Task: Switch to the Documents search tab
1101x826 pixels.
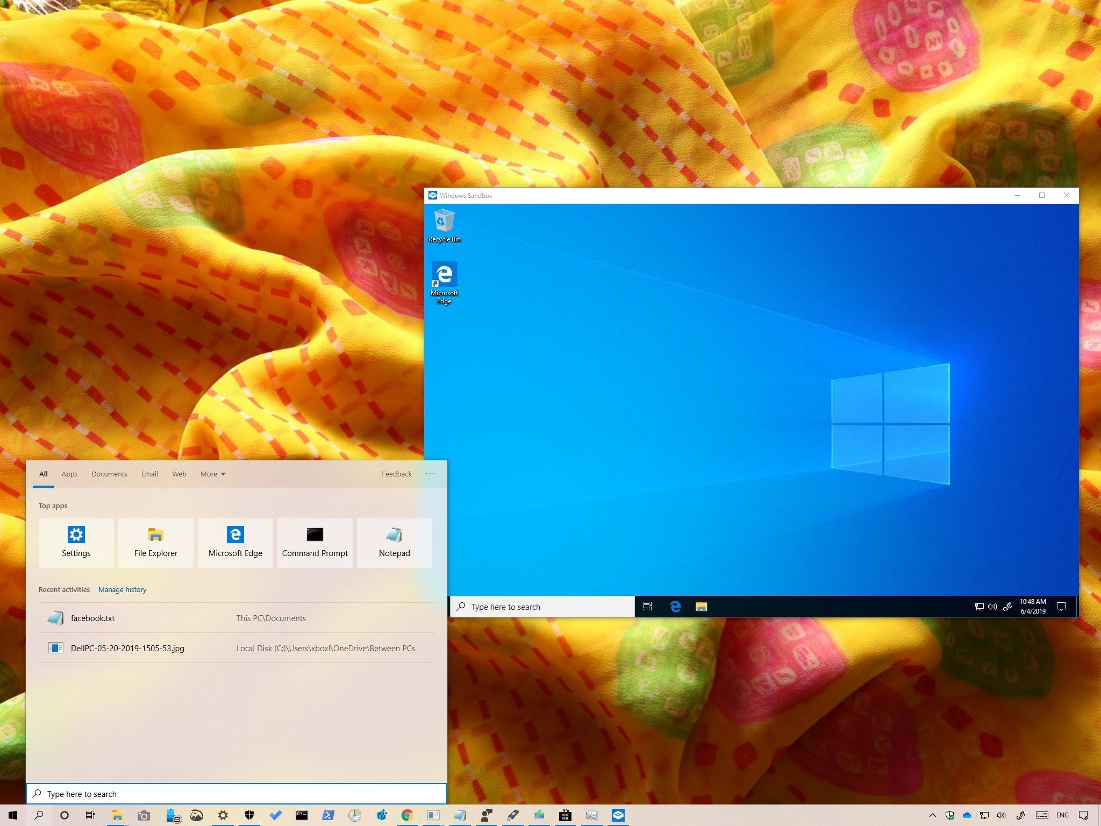Action: [x=109, y=474]
